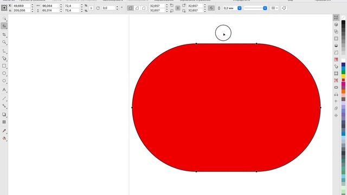Click the stepper beside X position field

(x=33, y=6)
